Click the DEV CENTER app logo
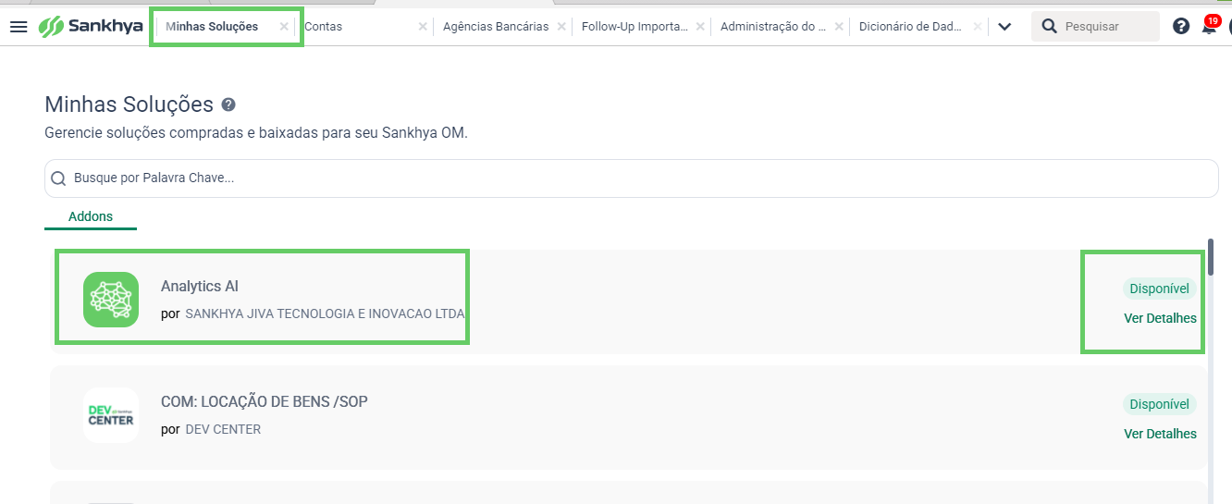Screen dimensions: 1232x504 click(x=111, y=415)
